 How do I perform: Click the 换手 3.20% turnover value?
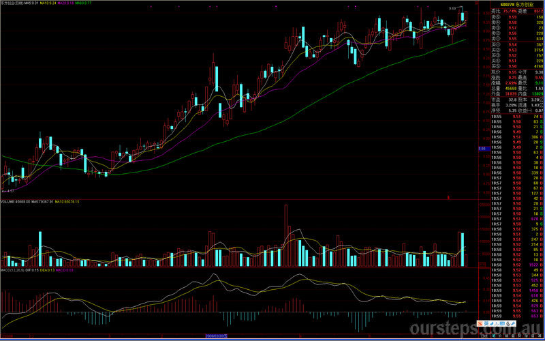click(512, 105)
